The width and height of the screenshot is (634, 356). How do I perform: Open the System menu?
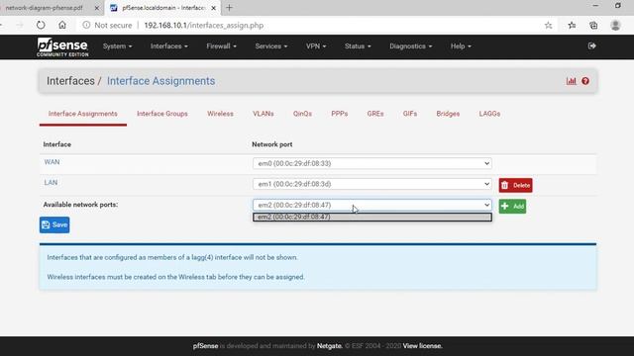click(117, 46)
